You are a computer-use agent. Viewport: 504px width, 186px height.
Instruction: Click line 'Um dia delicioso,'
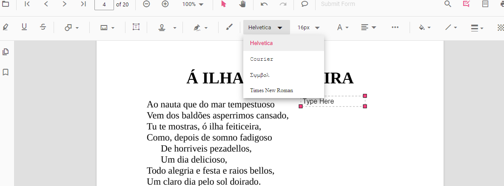194,159
